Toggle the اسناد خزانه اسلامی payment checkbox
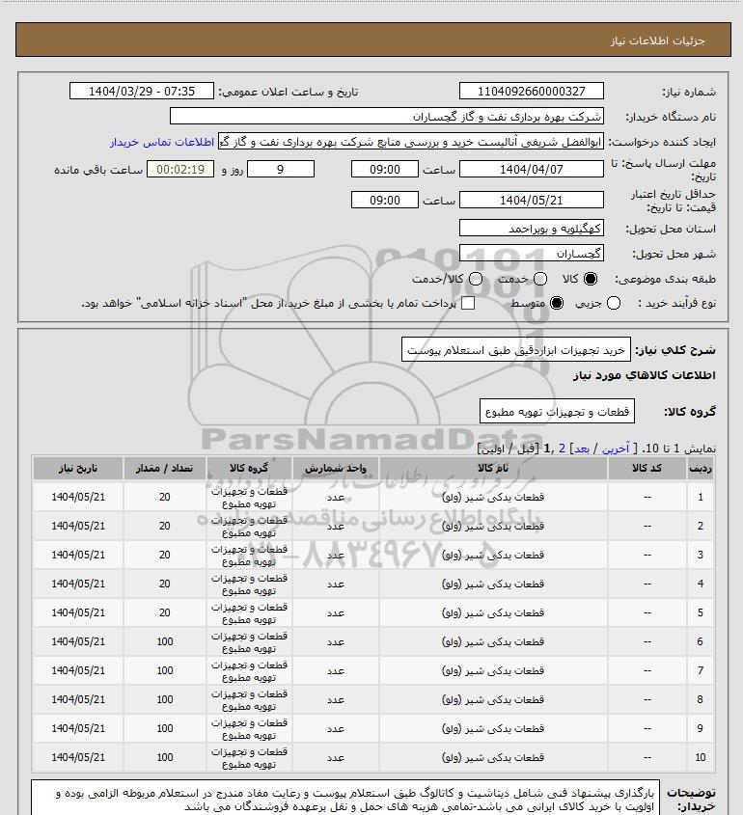 pyautogui.click(x=468, y=303)
